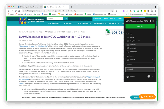Click the GO search button
The height and width of the screenshot is (109, 164).
pyautogui.click(x=66, y=19)
